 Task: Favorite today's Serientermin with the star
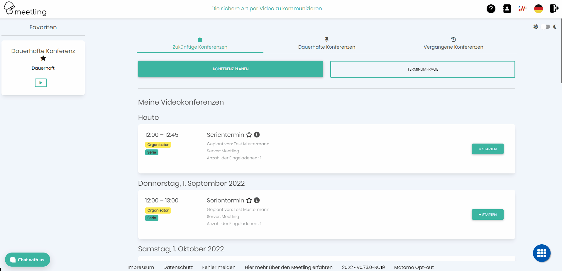(x=249, y=135)
